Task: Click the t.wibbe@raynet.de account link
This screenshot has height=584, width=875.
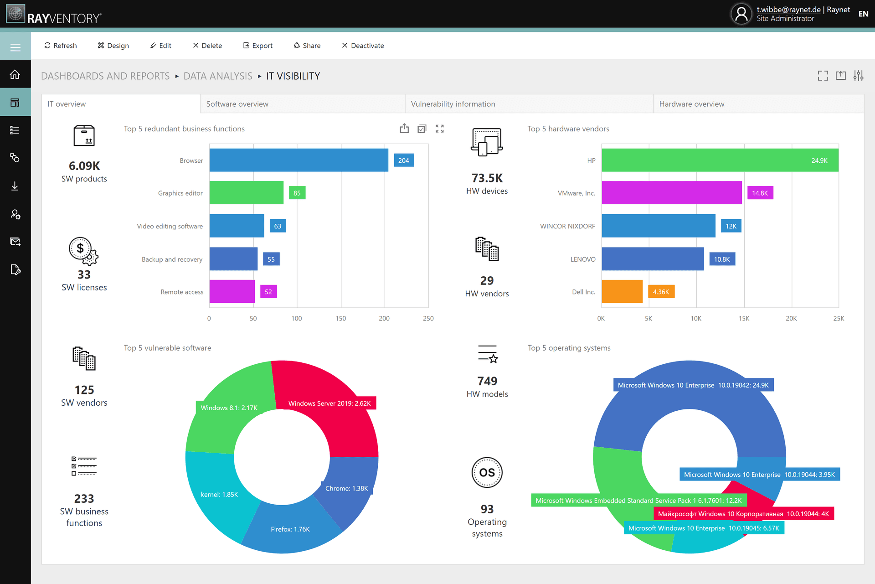Action: 788,10
